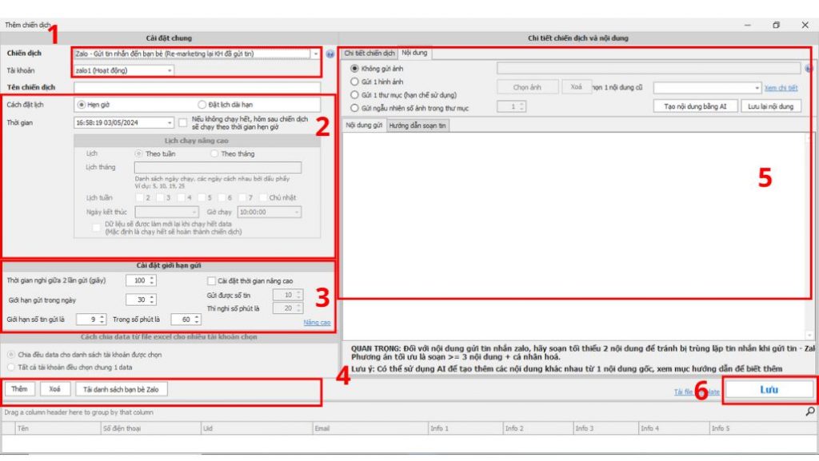
Task: Click the 'Xem chi tiết' link
Action: point(781,88)
